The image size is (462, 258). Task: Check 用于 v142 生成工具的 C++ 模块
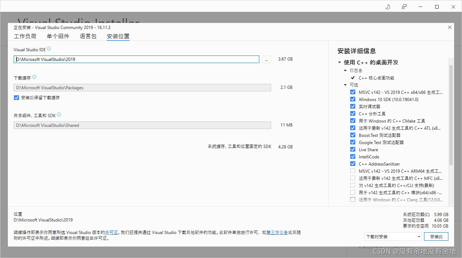click(x=353, y=192)
